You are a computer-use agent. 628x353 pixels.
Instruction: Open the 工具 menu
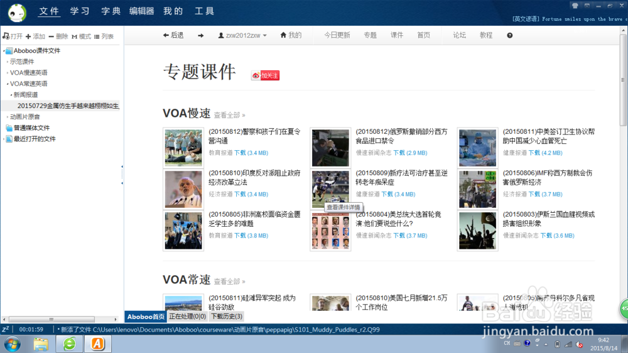point(204,11)
